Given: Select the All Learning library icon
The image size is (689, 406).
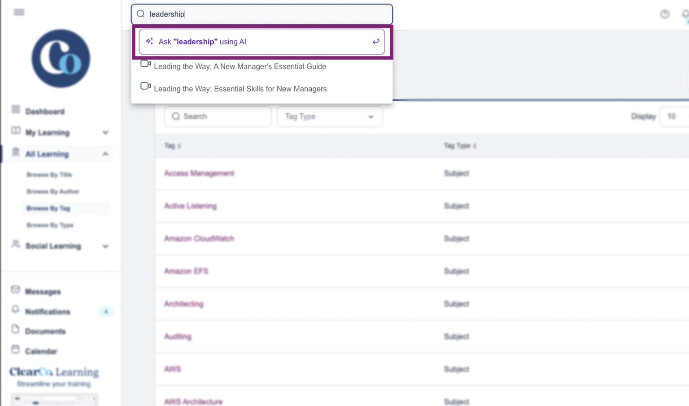Looking at the screenshot, I should 16,152.
